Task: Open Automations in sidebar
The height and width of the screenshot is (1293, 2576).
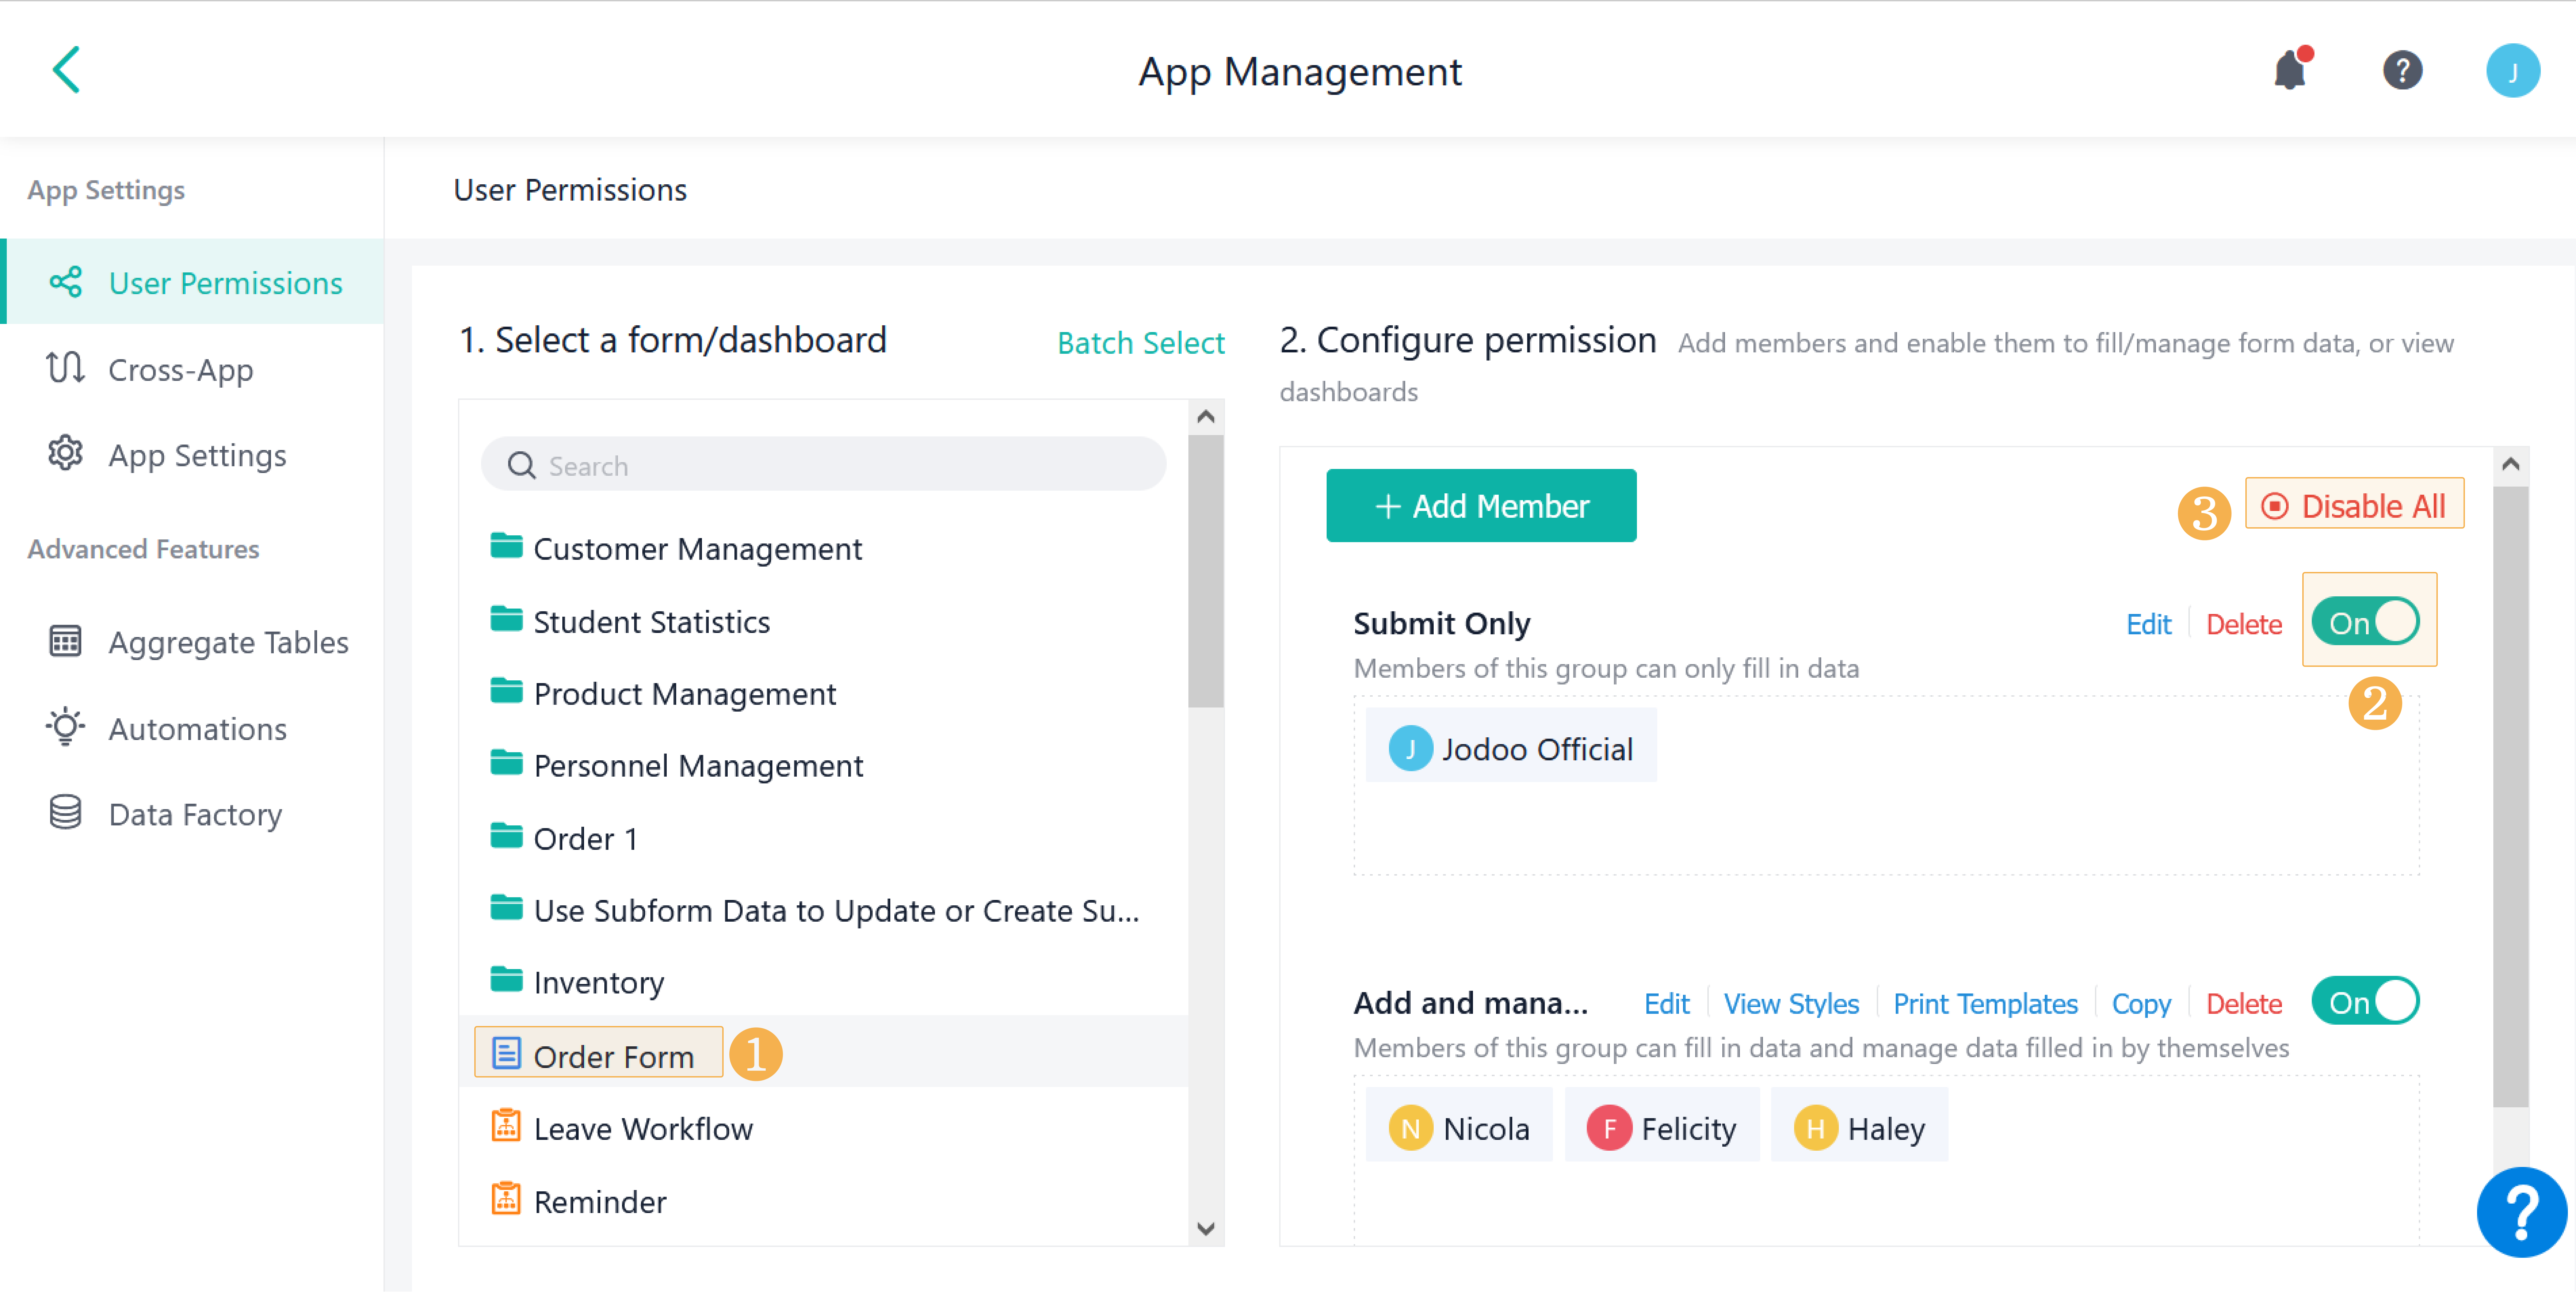Action: [197, 728]
